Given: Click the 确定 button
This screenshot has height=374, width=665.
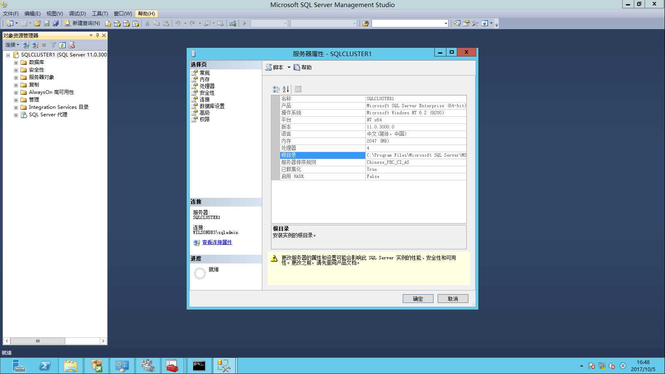Looking at the screenshot, I should [418, 299].
